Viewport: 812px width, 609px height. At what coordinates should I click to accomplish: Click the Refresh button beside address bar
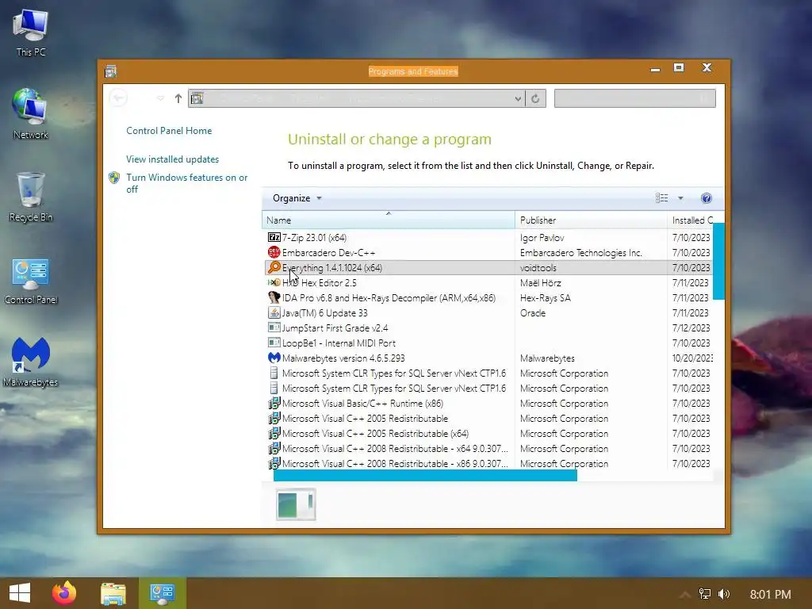click(535, 98)
